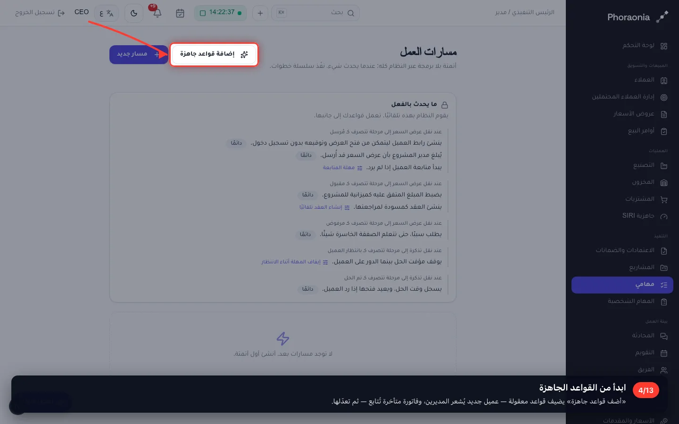Viewport: 679px width, 424px height.
Task: Open the مهلة المتابعة settings link
Action: (342, 168)
